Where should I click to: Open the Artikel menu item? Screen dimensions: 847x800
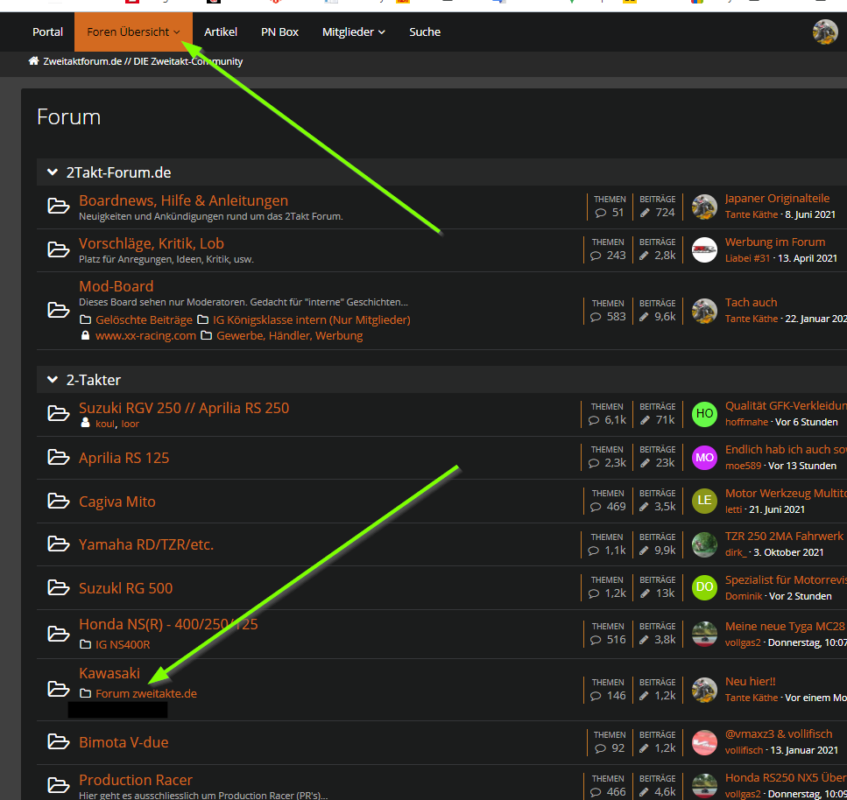[221, 32]
